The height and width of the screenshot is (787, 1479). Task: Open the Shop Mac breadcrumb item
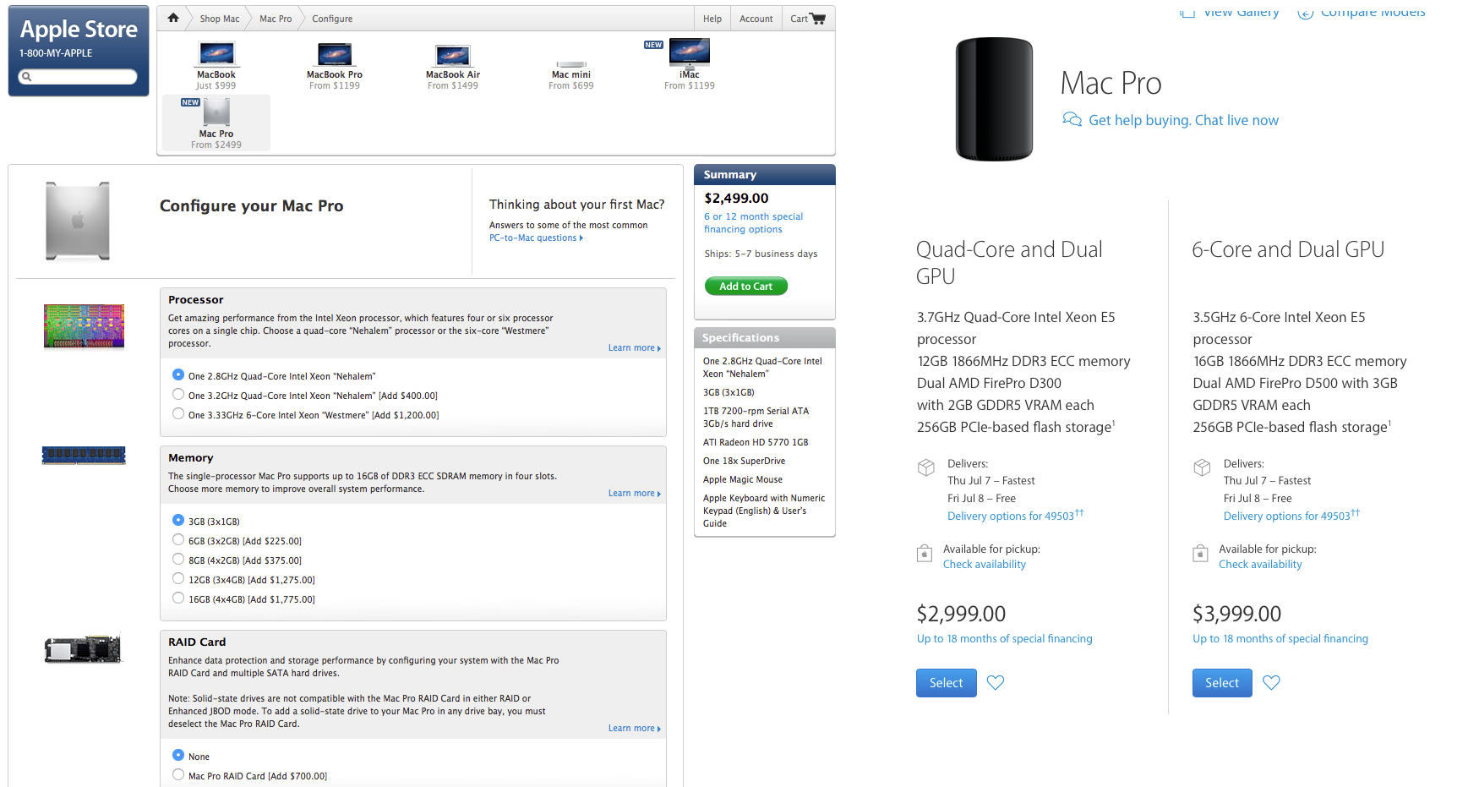[x=220, y=19]
